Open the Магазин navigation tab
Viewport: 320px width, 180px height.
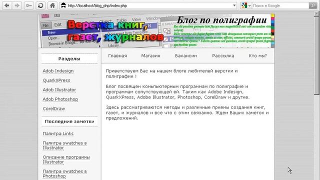(x=151, y=55)
